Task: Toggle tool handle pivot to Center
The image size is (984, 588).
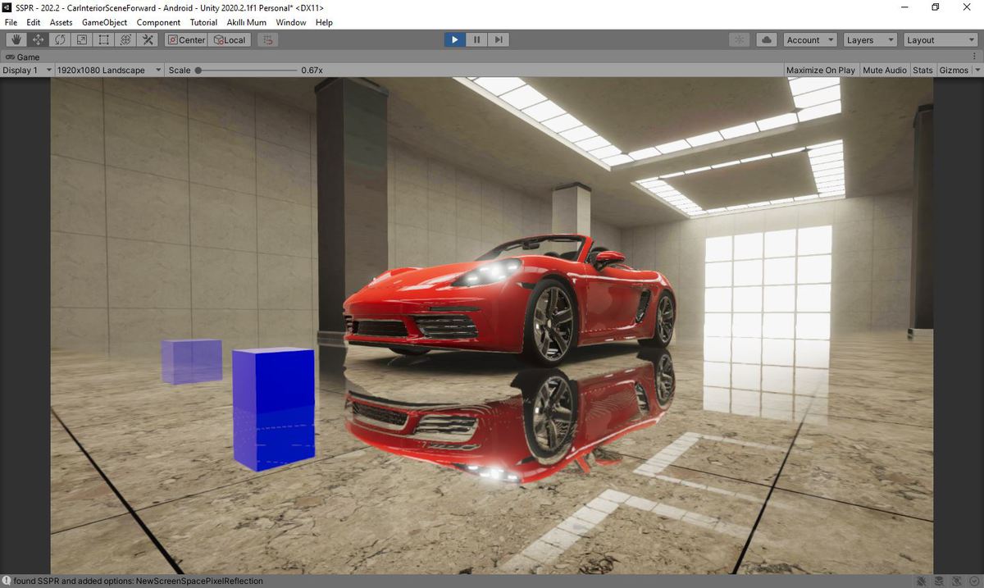Action: 185,39
